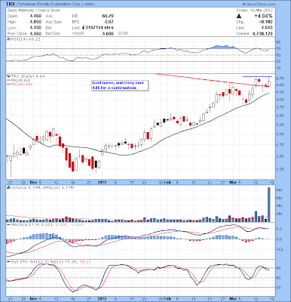Click the RSI(14) 66.22 indicator label
The image size is (291, 302).
[25, 39]
